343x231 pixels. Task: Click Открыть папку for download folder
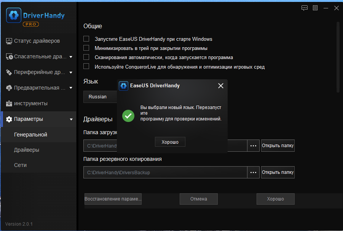pos(278,146)
